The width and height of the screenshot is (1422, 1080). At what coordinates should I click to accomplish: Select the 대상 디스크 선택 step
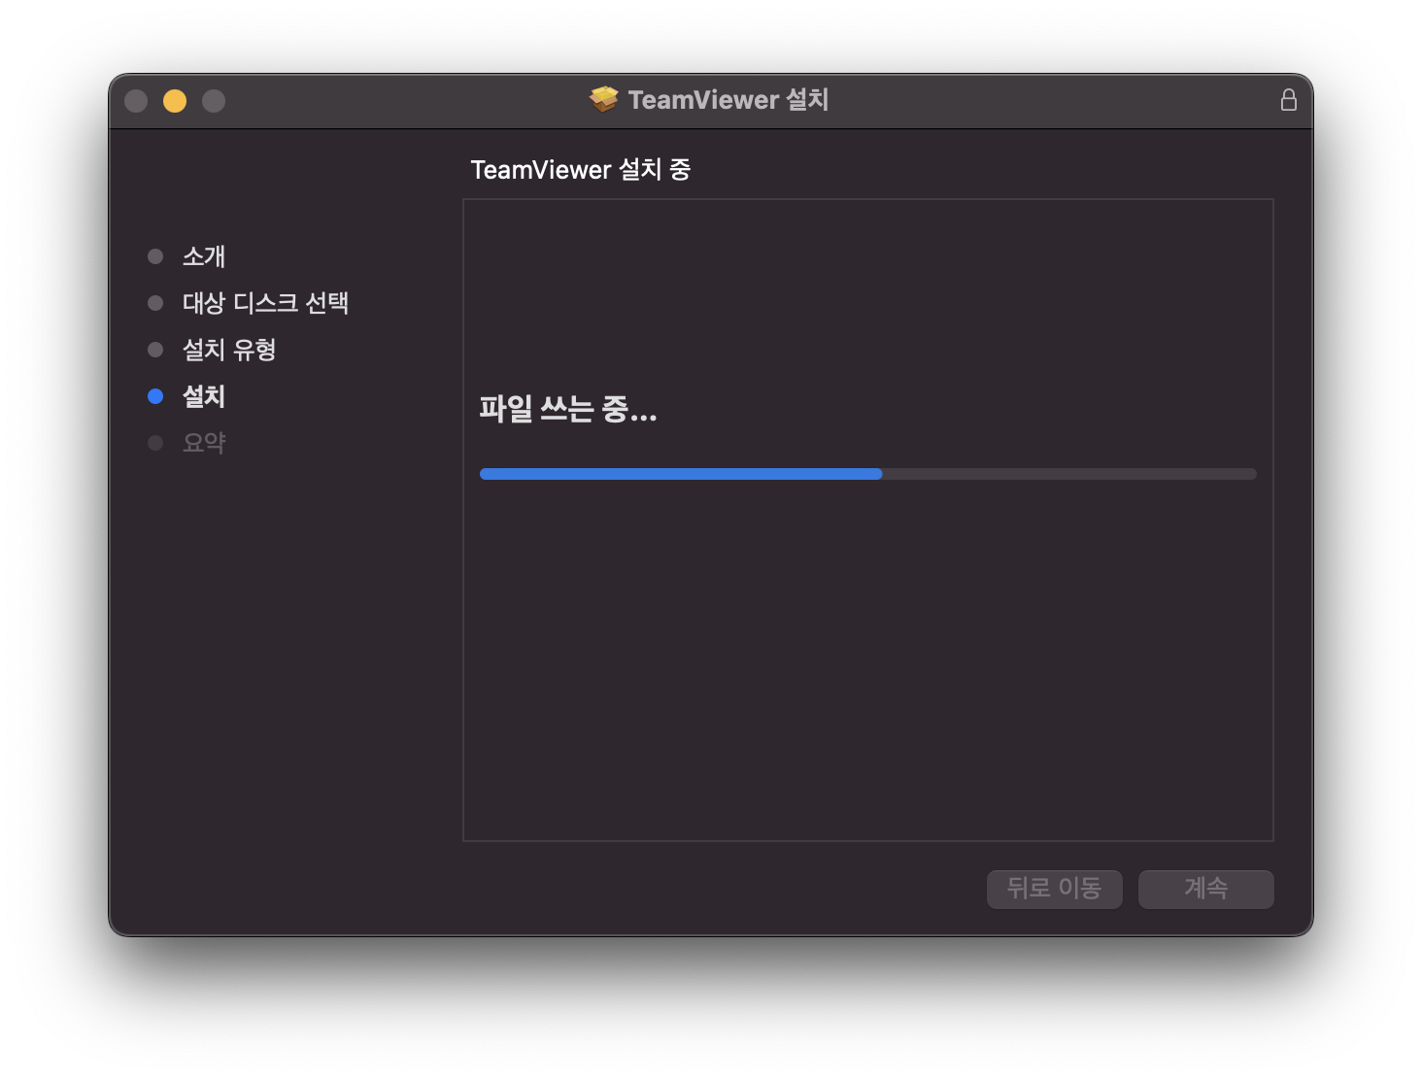(x=267, y=302)
